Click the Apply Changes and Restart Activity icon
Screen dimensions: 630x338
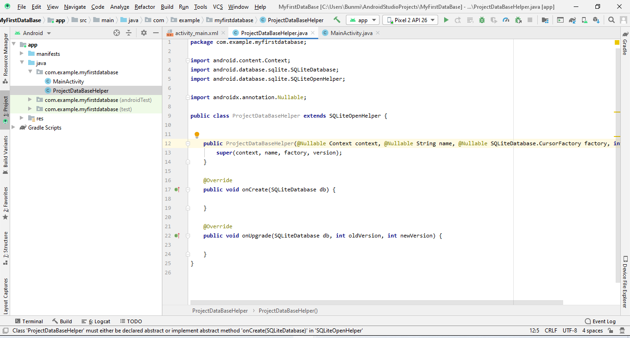[458, 20]
